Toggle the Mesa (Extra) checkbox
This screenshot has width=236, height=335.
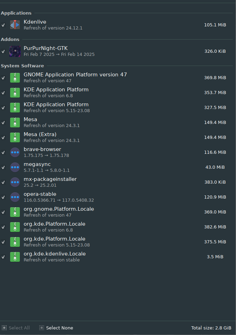click(x=3, y=138)
